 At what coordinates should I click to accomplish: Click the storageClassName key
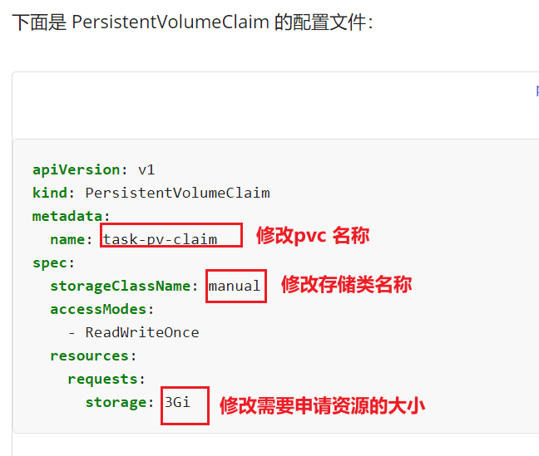click(121, 286)
